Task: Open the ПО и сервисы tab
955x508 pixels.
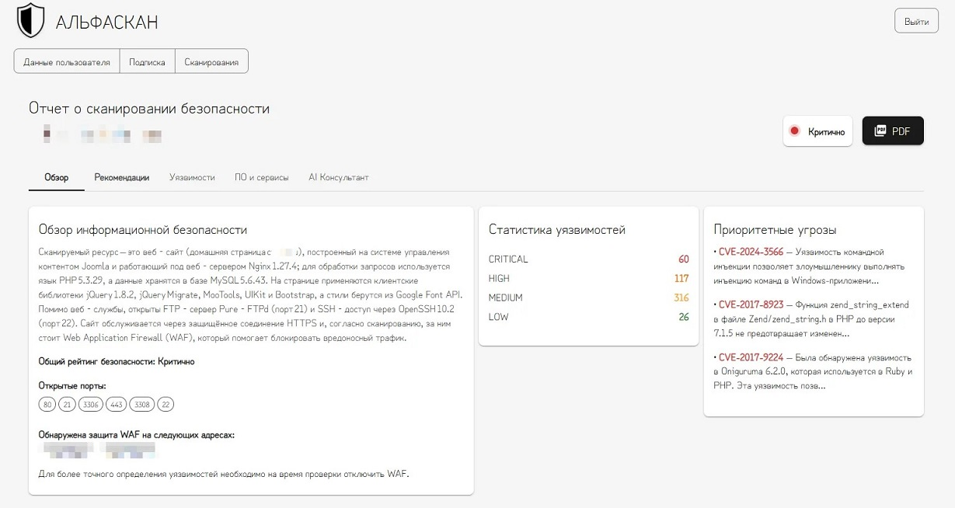Action: [261, 177]
